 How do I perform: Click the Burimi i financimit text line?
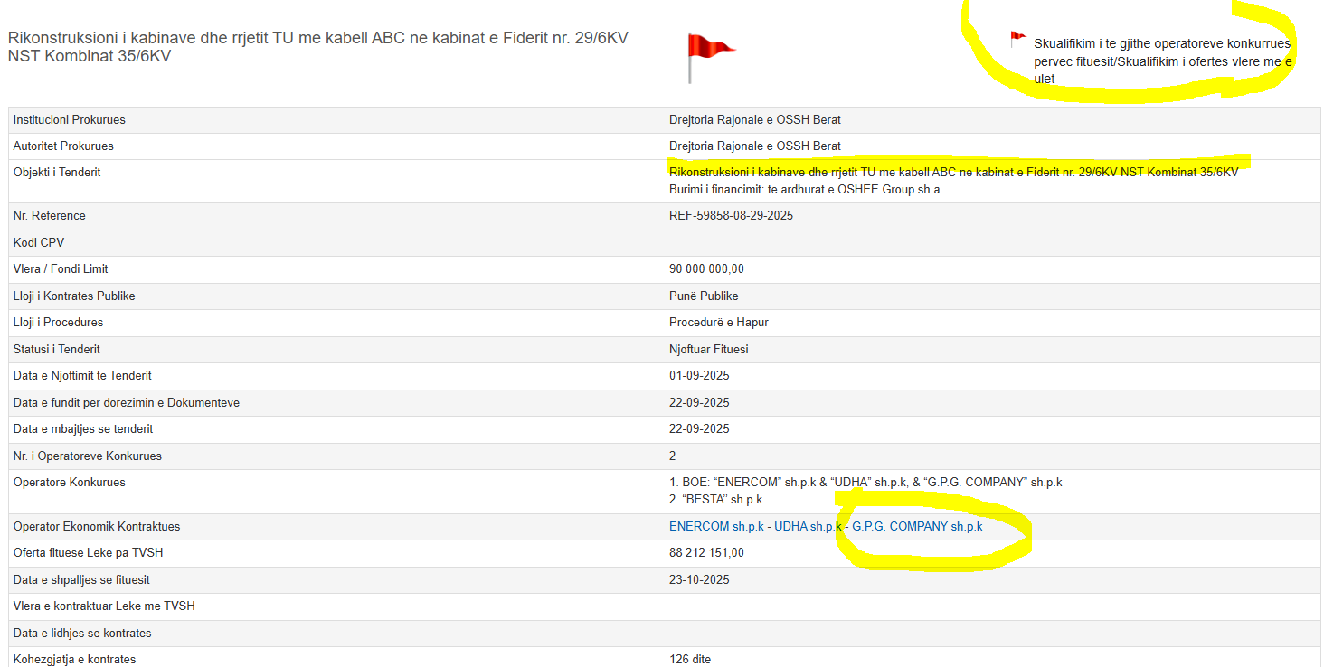coord(804,190)
